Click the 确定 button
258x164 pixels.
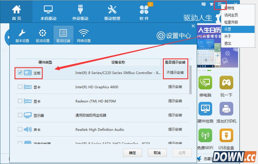(132, 153)
